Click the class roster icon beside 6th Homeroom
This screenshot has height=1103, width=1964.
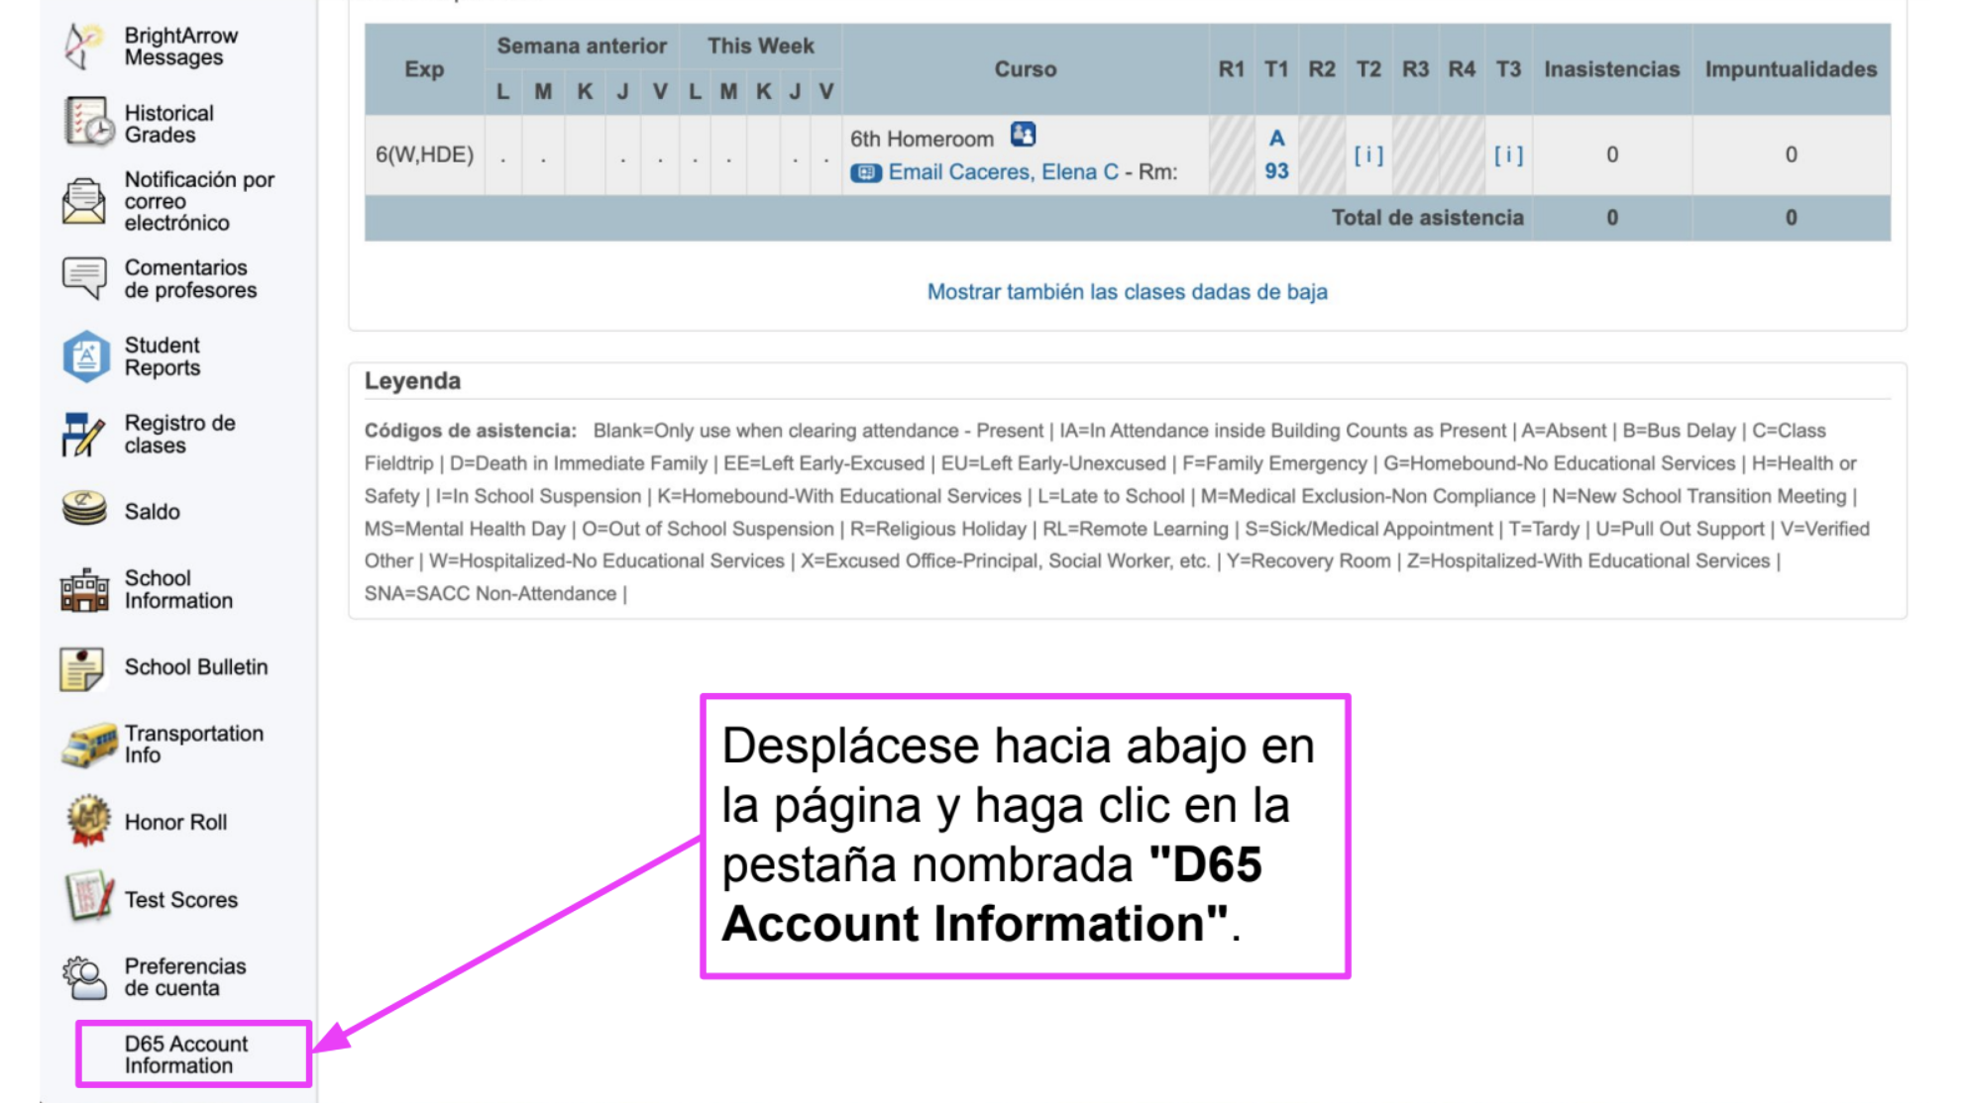point(1023,135)
